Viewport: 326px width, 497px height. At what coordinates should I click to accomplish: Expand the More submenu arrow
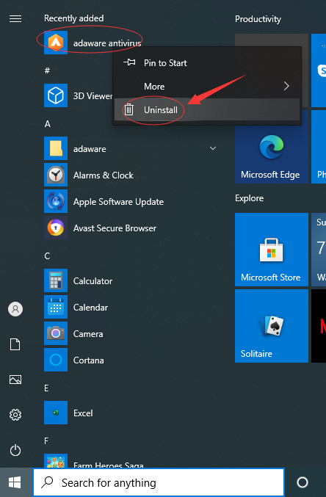tap(286, 86)
